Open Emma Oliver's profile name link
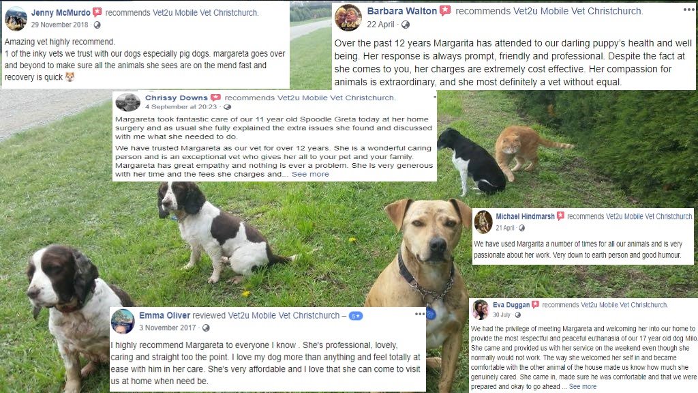This screenshot has height=393, width=698. pyautogui.click(x=165, y=315)
